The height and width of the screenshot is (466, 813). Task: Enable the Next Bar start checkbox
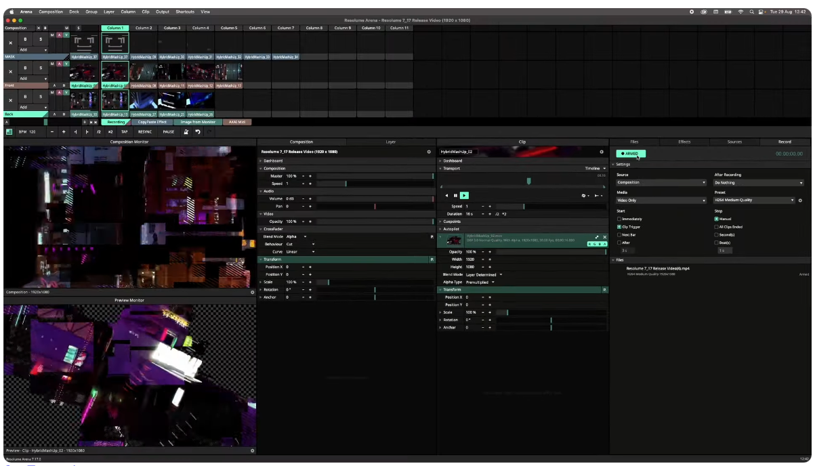coord(619,234)
